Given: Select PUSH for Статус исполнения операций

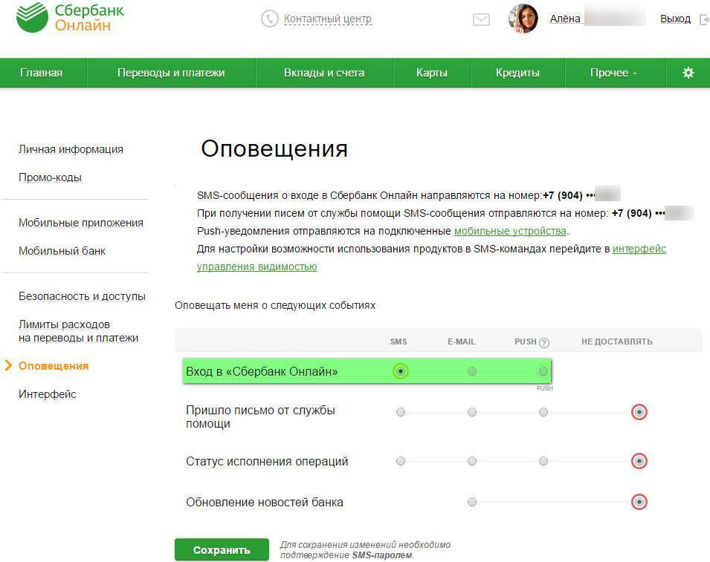Looking at the screenshot, I should pos(543,461).
